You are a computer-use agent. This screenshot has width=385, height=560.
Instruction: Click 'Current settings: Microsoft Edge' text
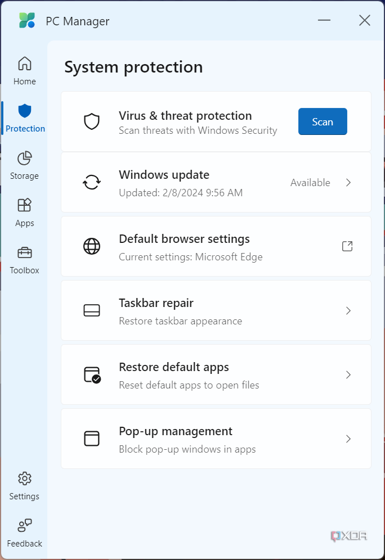[191, 257]
